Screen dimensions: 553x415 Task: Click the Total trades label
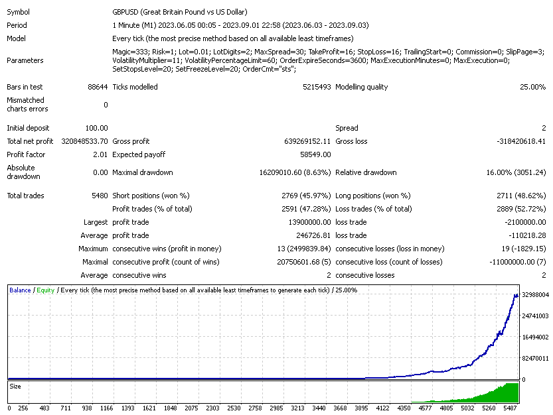click(x=25, y=196)
